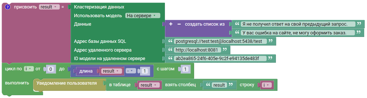
Task: Remove list item with minus icon
Action: pos(179,24)
